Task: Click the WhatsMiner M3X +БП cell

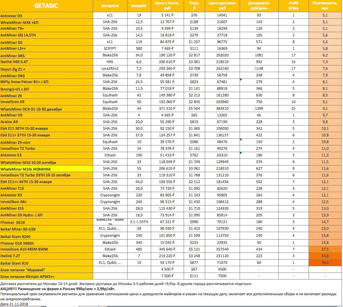Action: [46, 22]
